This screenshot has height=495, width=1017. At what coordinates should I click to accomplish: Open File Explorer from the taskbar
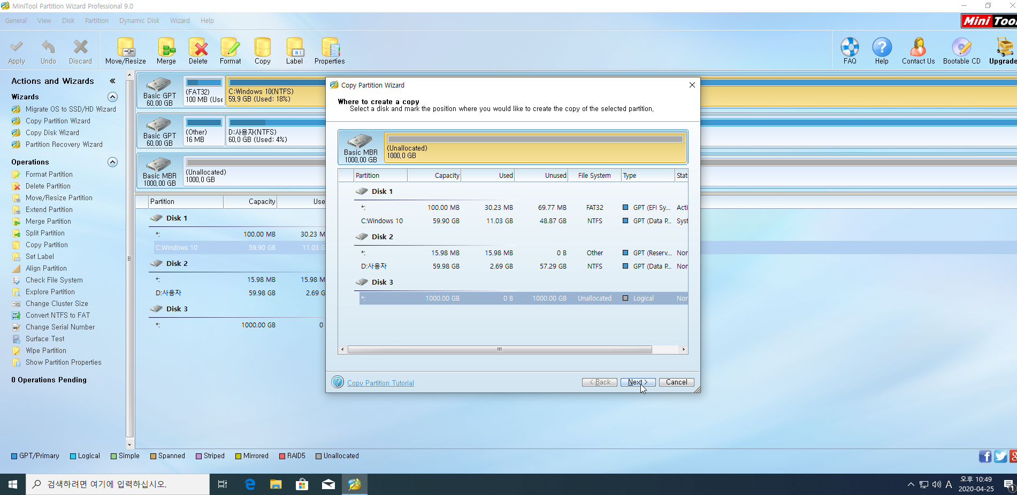click(x=276, y=484)
